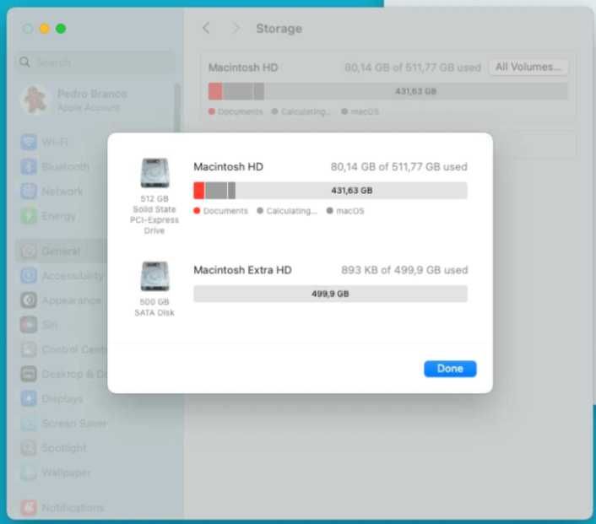Select Control Center in the settings sidebar
The width and height of the screenshot is (596, 524).
[x=62, y=349]
